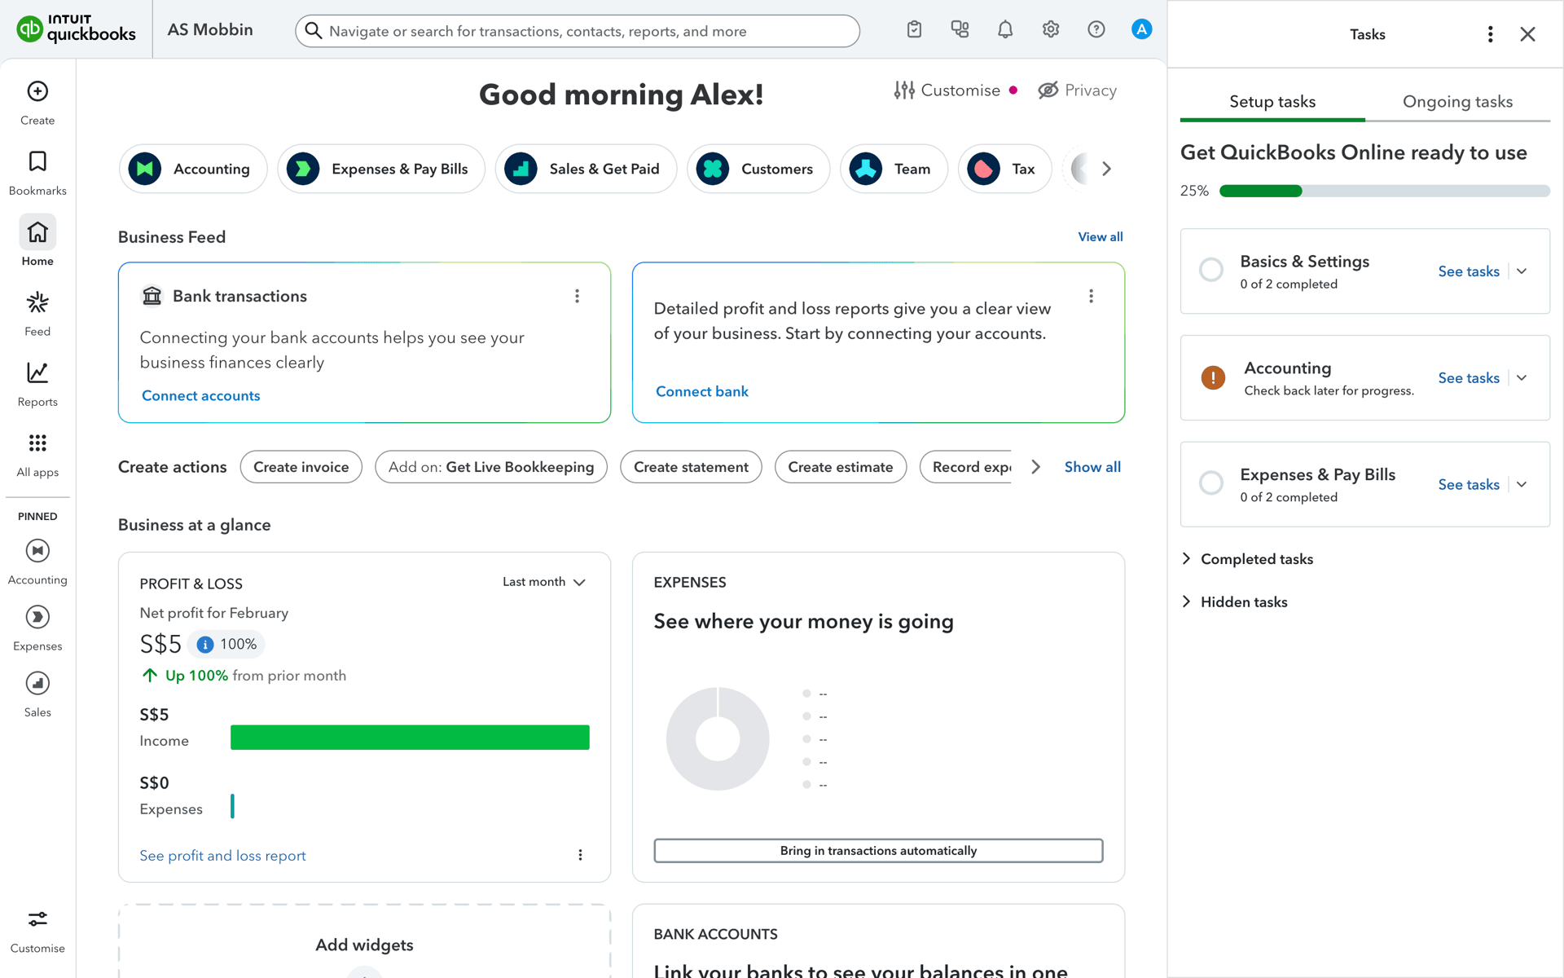Open the Create plus icon in sidebar
The width and height of the screenshot is (1564, 978).
coord(37,91)
